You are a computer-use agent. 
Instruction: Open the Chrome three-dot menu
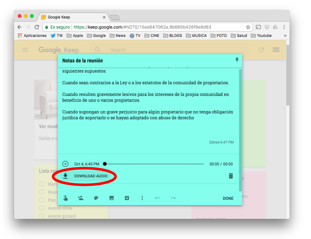284,27
